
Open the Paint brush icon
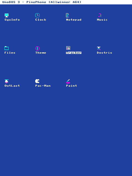68,81
